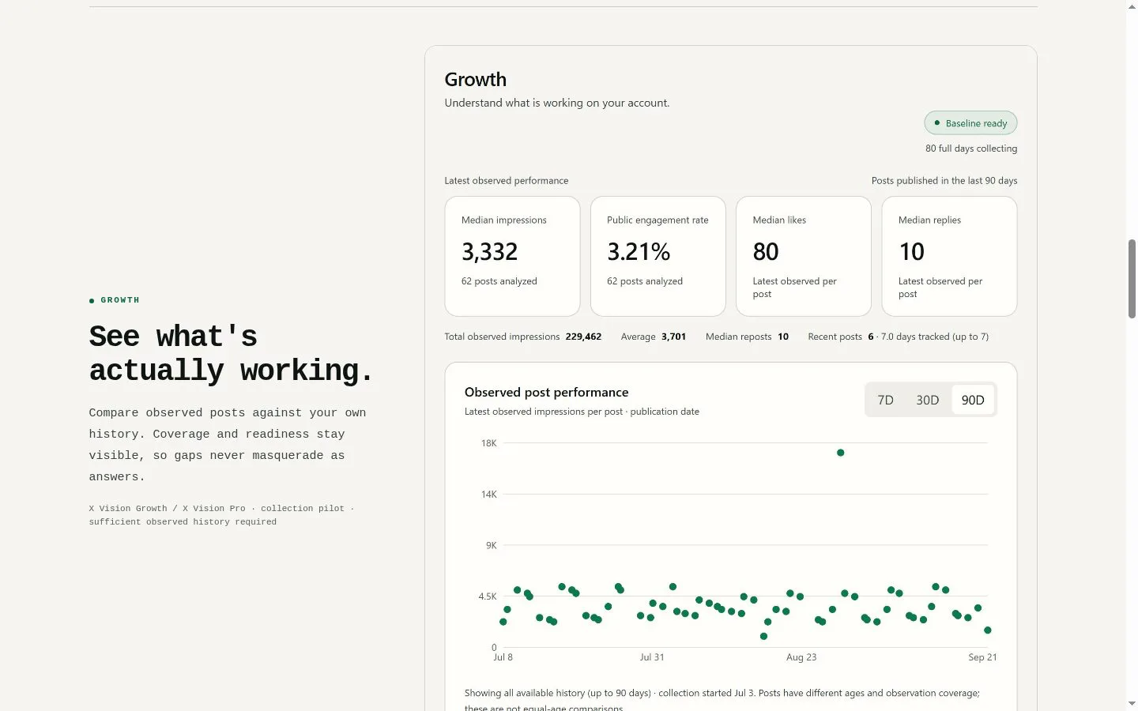Click the Baseline ready status badge
The height and width of the screenshot is (711, 1138).
pos(970,123)
